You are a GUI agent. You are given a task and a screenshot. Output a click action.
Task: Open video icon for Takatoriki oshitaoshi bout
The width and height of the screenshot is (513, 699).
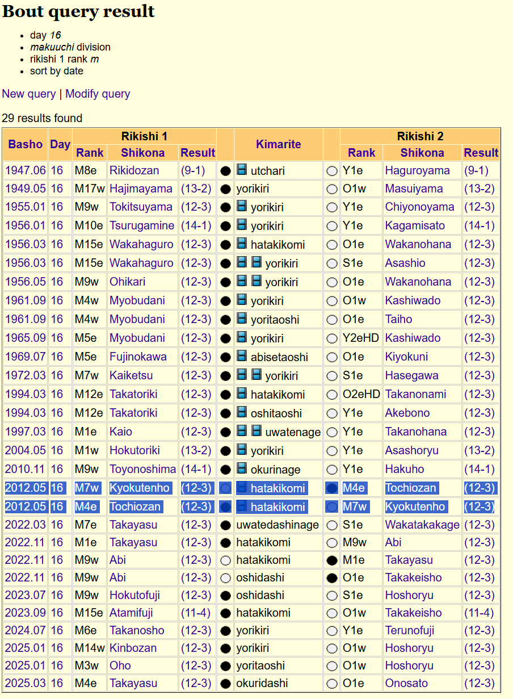coord(242,413)
